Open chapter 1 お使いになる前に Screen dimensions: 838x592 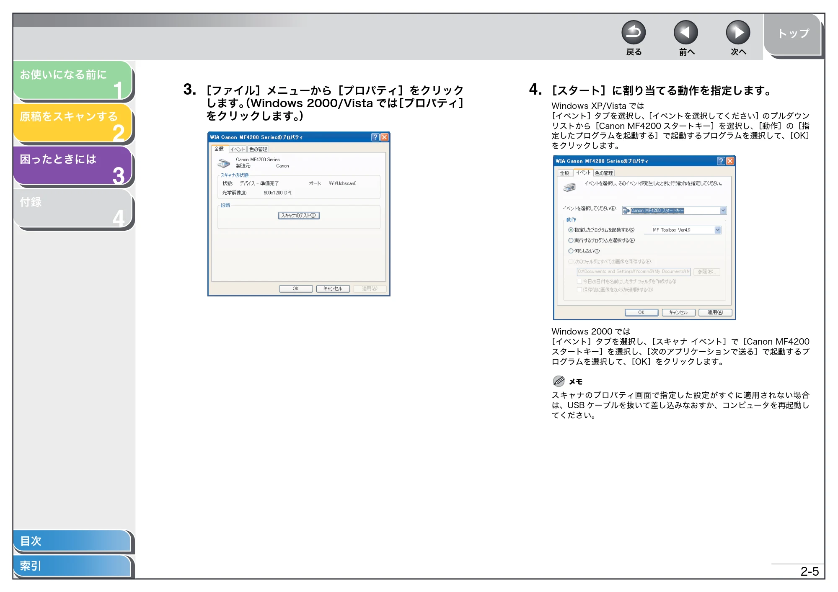click(x=73, y=80)
